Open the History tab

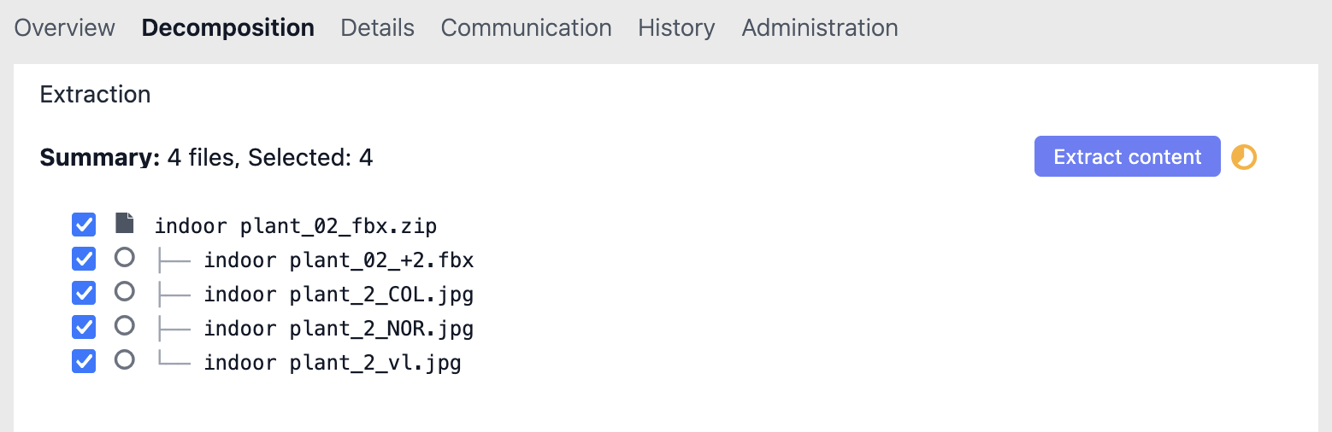676,28
